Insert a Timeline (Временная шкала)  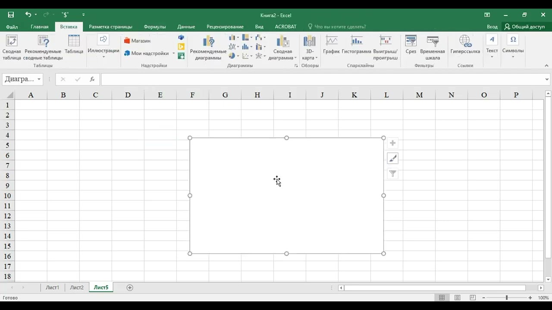coord(433,48)
